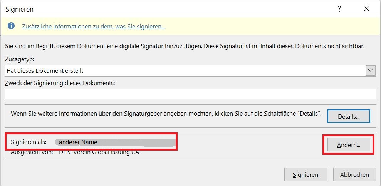Click the Signaturgeber details hint text
The image size is (381, 186).
pyautogui.click(x=166, y=114)
